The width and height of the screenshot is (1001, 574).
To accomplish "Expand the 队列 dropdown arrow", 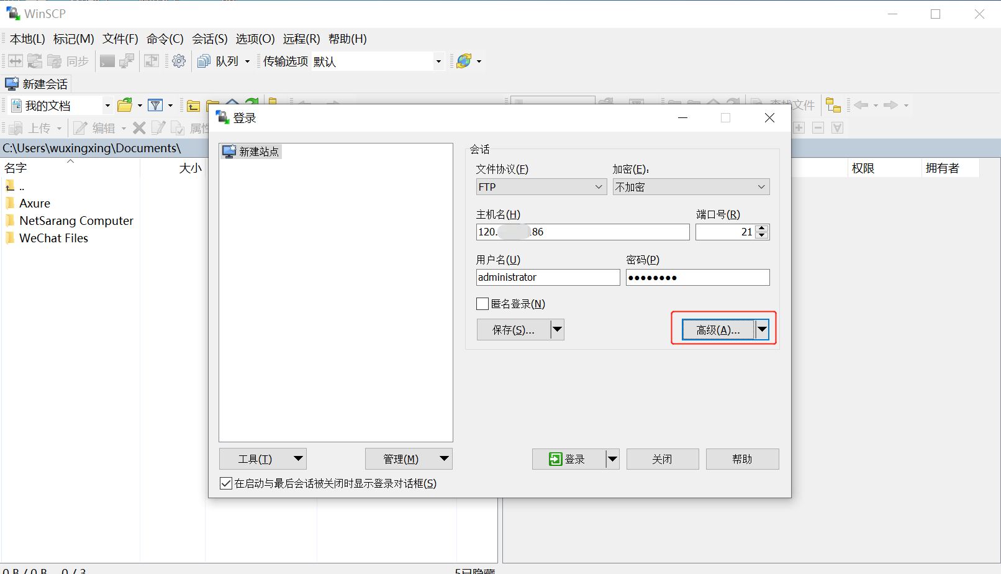I will coord(247,61).
